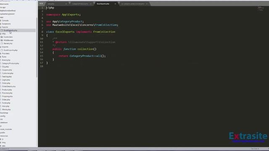The image size is (269, 151).
Task: Open the Middleware folder icon
Action: tap(2, 40)
